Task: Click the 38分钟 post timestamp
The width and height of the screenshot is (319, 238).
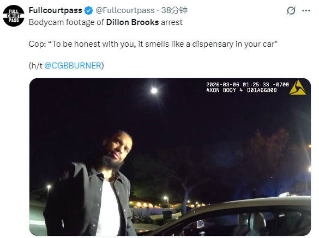Action: [174, 10]
